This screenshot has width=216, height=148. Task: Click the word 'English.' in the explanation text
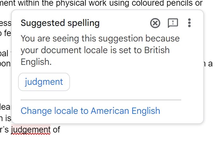[36, 62]
